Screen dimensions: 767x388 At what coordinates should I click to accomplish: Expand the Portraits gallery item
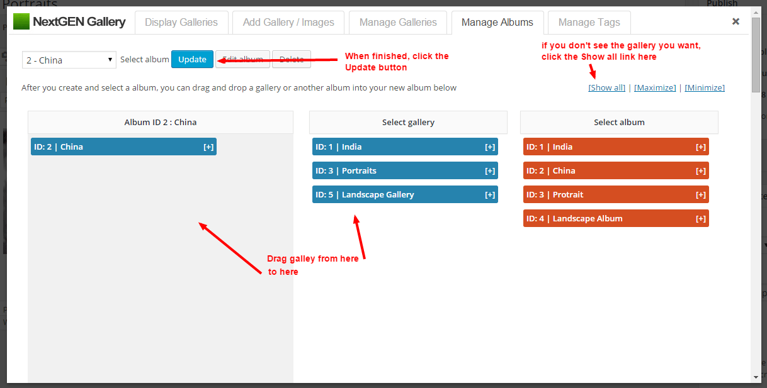point(491,170)
